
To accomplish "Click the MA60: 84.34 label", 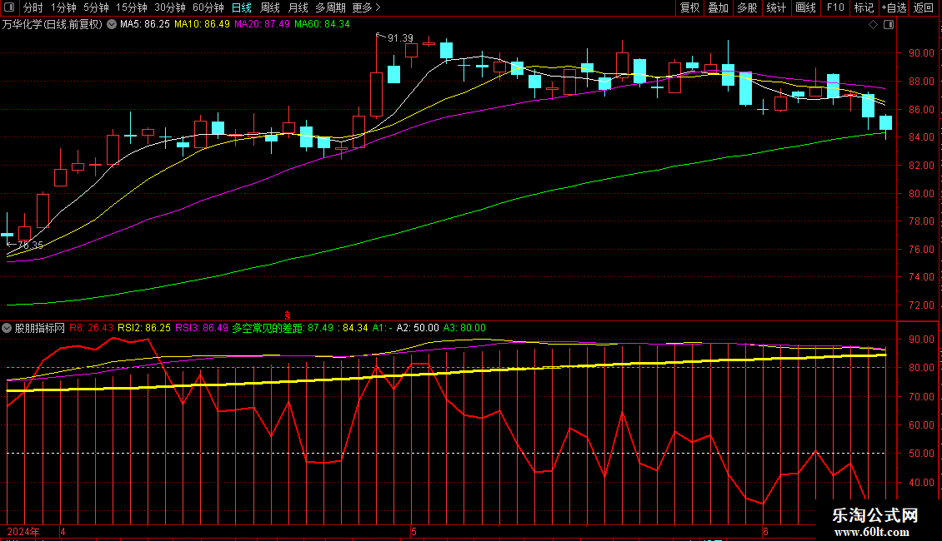I will (x=322, y=24).
